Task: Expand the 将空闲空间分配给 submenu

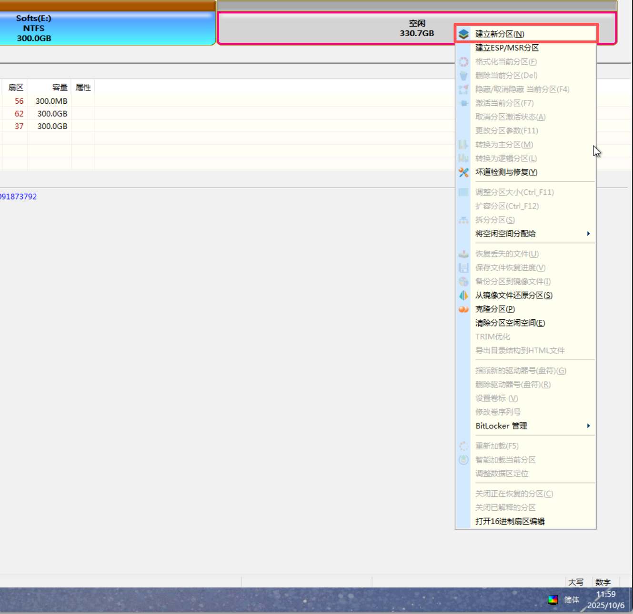Action: [x=588, y=234]
